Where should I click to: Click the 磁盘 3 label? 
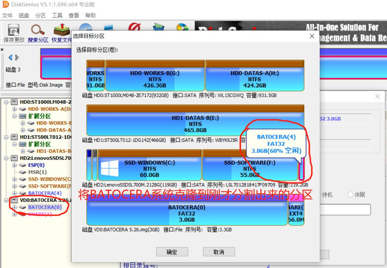tap(13, 70)
